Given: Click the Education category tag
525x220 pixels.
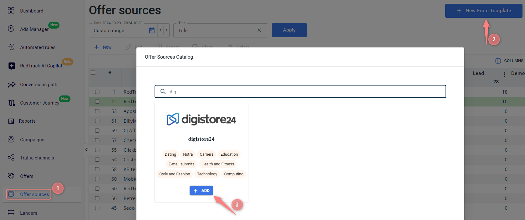Looking at the screenshot, I should pyautogui.click(x=229, y=154).
